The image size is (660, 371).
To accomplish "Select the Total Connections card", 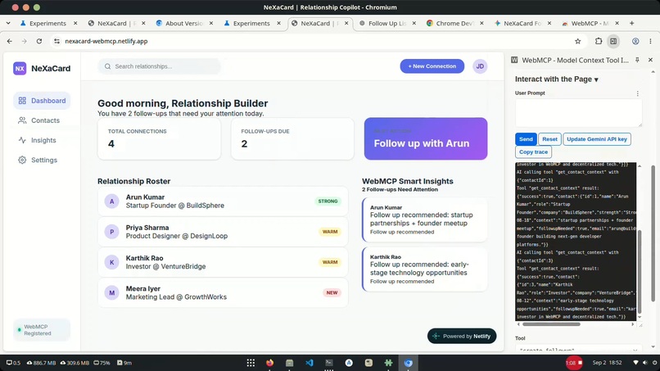I will pos(159,138).
